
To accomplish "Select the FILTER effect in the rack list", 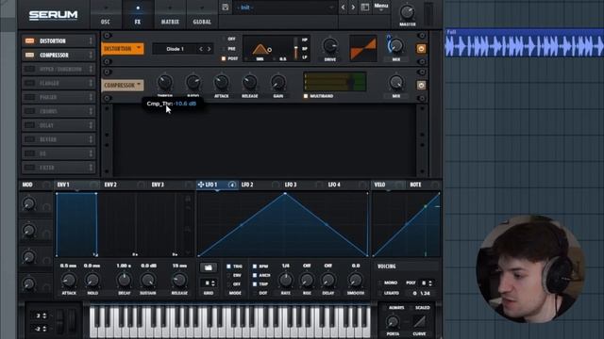I will click(58, 168).
